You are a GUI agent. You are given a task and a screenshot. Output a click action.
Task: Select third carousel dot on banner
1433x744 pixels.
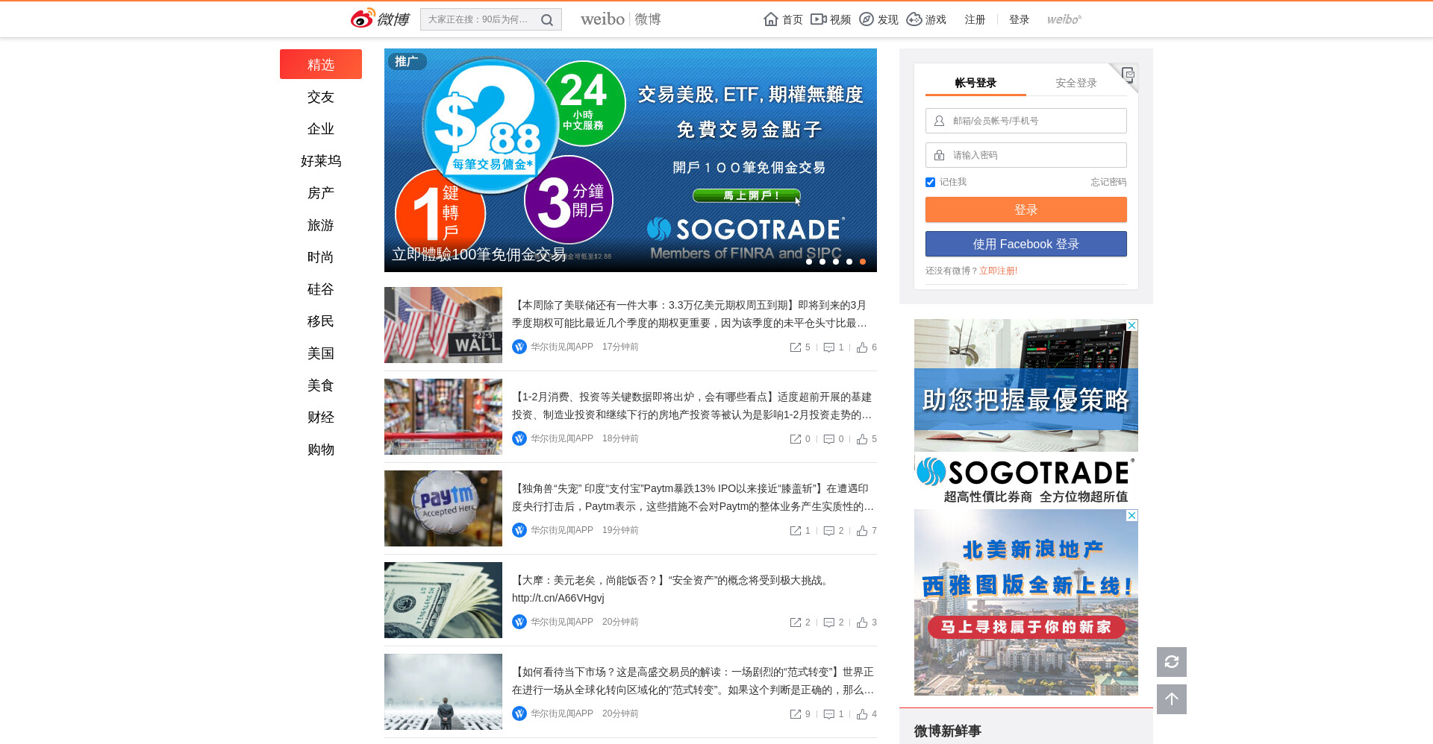[x=836, y=262]
